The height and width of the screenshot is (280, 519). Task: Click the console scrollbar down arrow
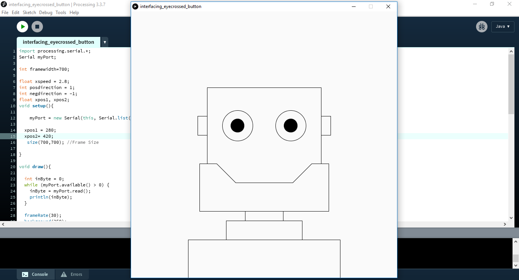point(516,265)
